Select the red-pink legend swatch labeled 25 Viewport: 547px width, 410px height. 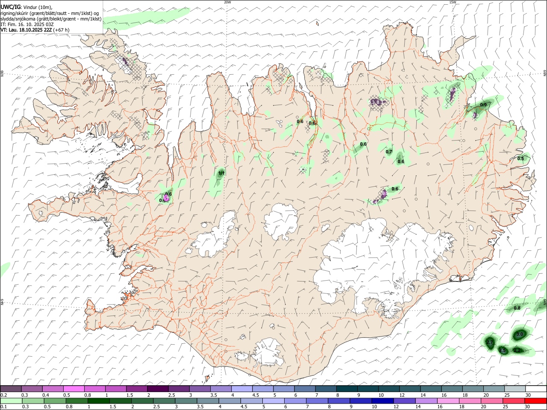tap(514, 401)
